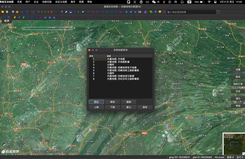245x159 pixels.
Task: Click the purple 3D buildings icon
Action: tap(145, 12)
